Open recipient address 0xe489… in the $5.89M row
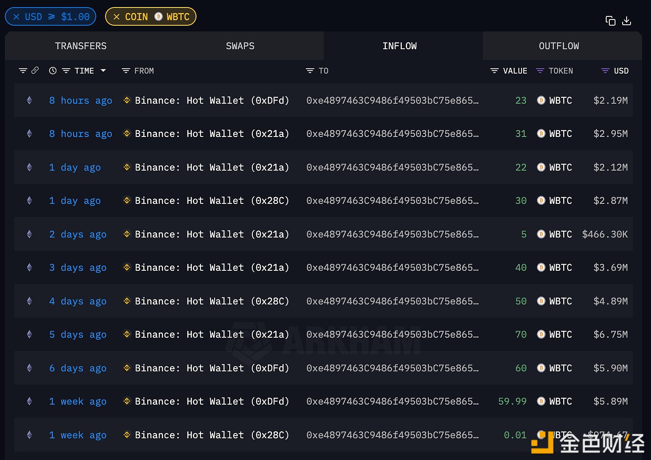 tap(392, 402)
